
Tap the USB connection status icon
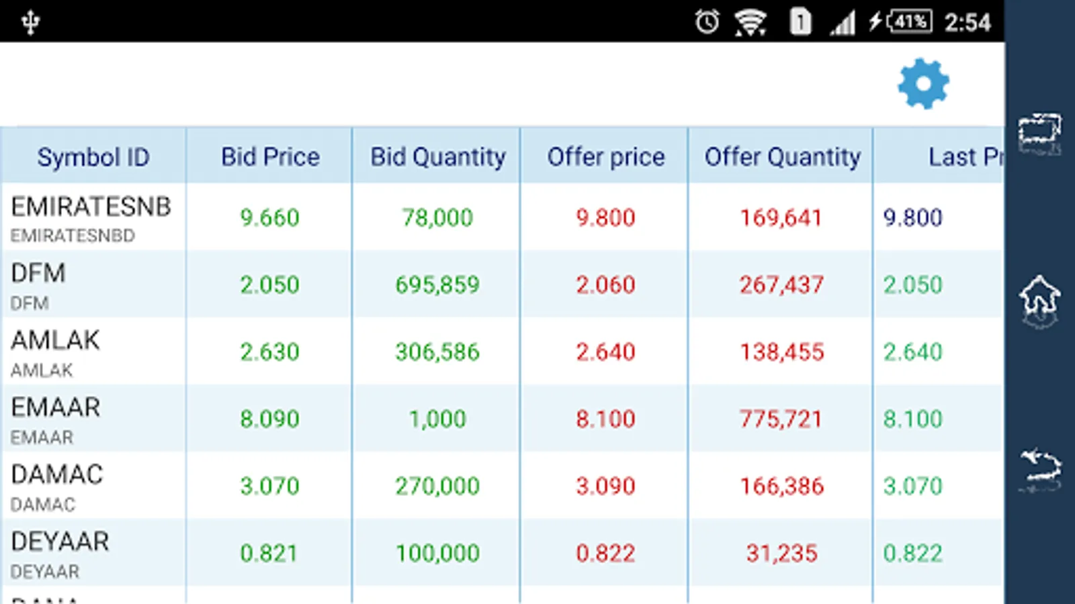pos(30,22)
